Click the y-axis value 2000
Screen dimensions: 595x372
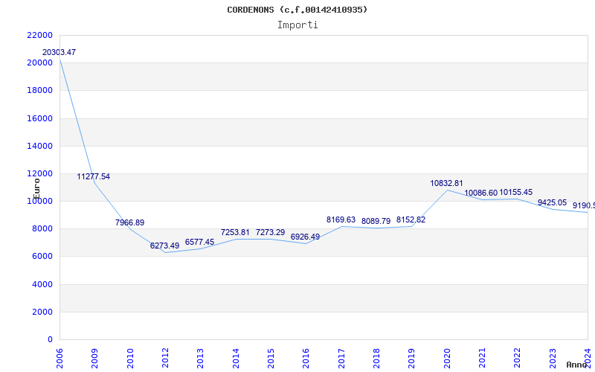[42, 312]
